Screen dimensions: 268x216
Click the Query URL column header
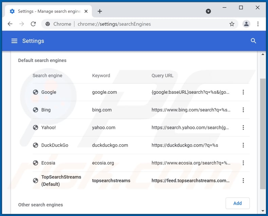pyautogui.click(x=162, y=75)
